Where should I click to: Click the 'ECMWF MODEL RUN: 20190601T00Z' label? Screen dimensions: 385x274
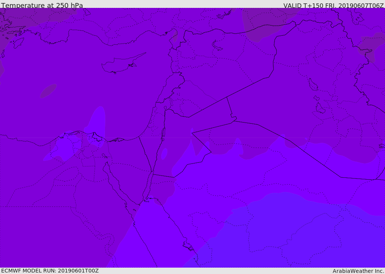[x=50, y=271]
